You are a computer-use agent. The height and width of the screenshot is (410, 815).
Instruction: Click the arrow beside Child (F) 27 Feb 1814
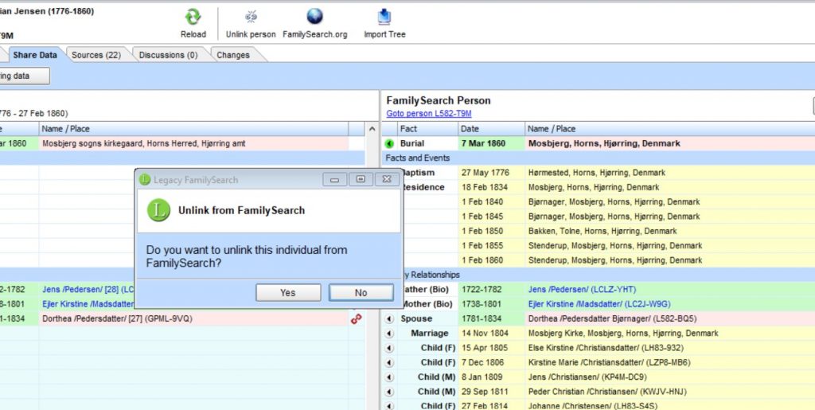tap(389, 406)
